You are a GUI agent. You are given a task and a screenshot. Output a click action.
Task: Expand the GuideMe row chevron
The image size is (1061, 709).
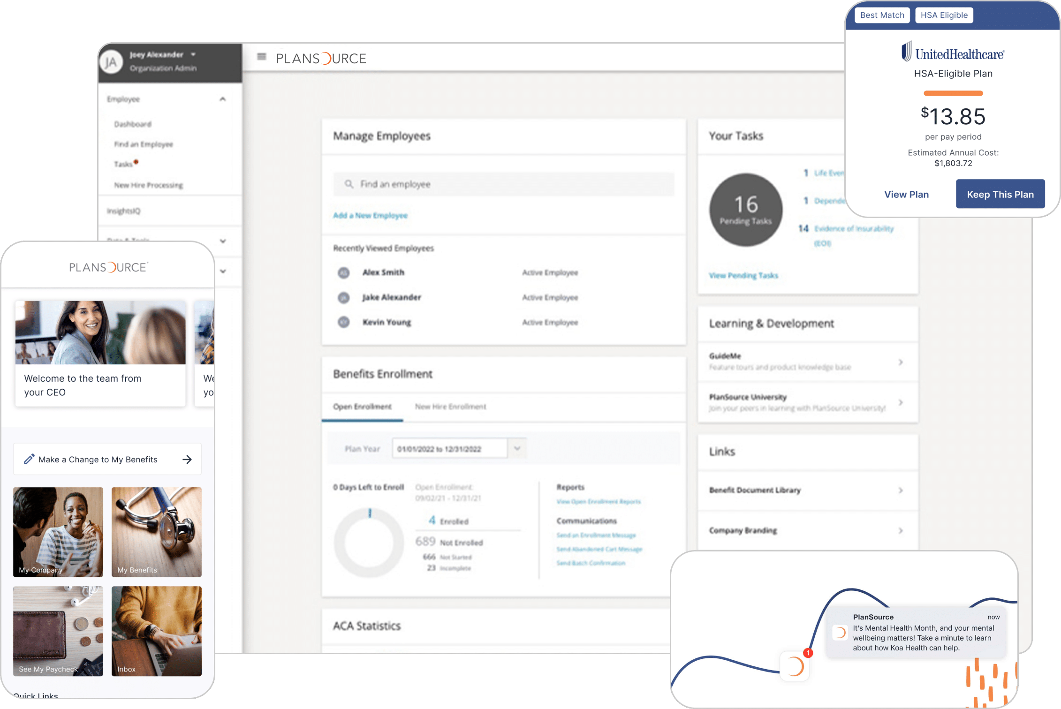point(901,362)
